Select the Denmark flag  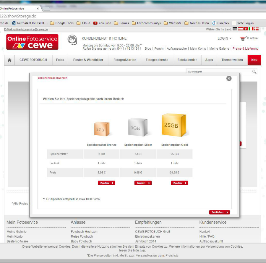pyautogui.click(x=256, y=29)
